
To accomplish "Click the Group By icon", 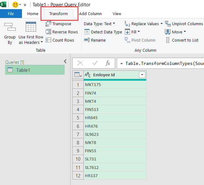I will click(x=10, y=27).
